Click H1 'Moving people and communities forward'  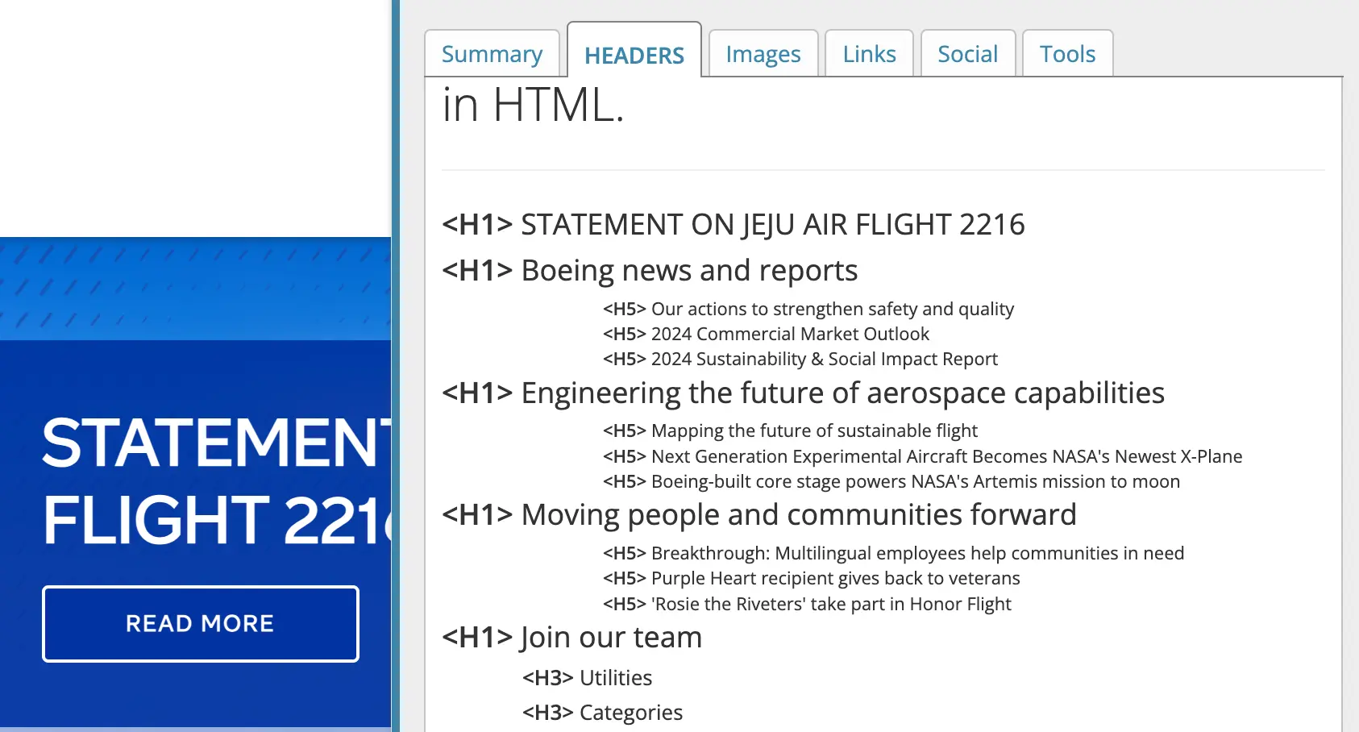pos(759,514)
